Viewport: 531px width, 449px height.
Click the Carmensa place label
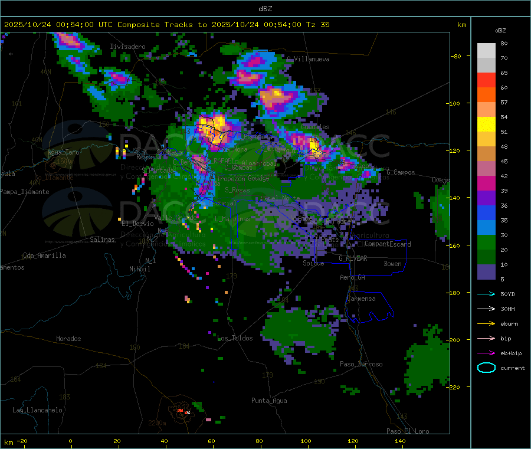click(x=361, y=299)
